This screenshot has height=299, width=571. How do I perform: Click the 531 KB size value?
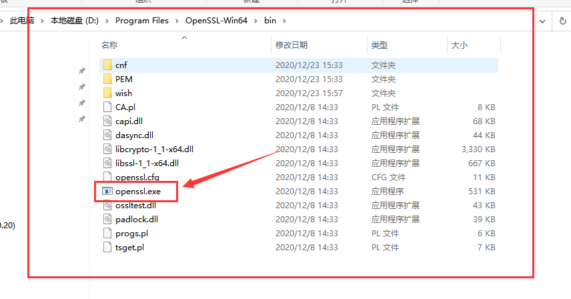[x=482, y=191]
